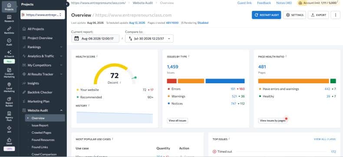Open the AI Search section icon
The height and width of the screenshot is (157, 343).
coord(9,54)
